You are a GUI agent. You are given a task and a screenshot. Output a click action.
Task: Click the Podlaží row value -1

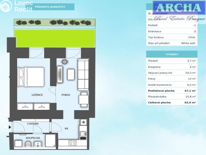(x=194, y=25)
